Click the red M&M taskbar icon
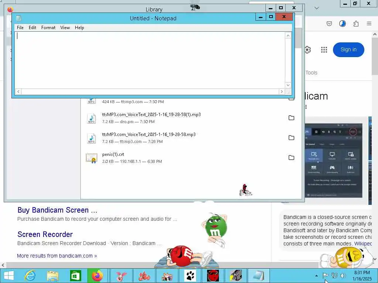 (x=213, y=276)
